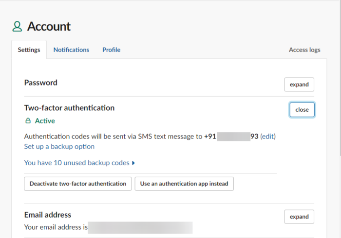
Task: Click the triangle arrow after unused backup codes
Action: pyautogui.click(x=133, y=163)
